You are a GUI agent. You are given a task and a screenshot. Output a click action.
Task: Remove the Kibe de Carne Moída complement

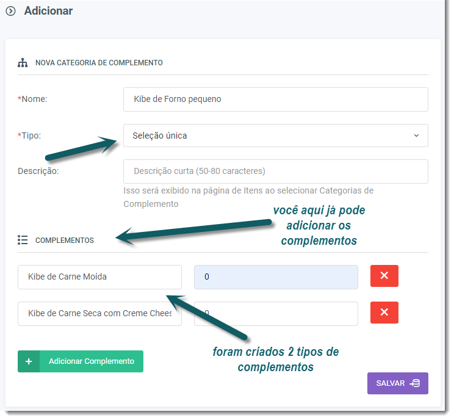(x=384, y=276)
